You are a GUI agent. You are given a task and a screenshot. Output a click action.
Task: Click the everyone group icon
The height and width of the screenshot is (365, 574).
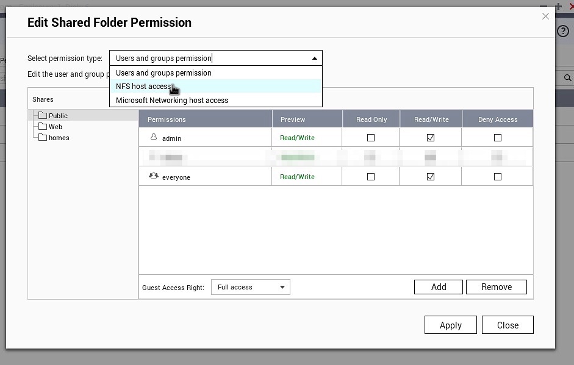[154, 176]
